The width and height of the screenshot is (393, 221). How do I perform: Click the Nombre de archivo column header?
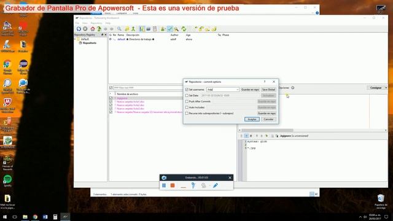pos(127,94)
